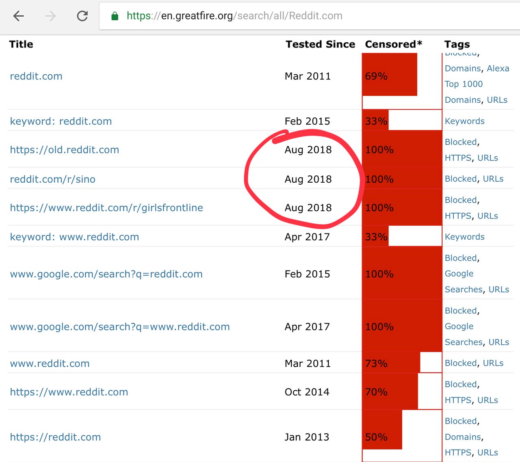
Task: Click the browser forward arrow
Action: 50,16
